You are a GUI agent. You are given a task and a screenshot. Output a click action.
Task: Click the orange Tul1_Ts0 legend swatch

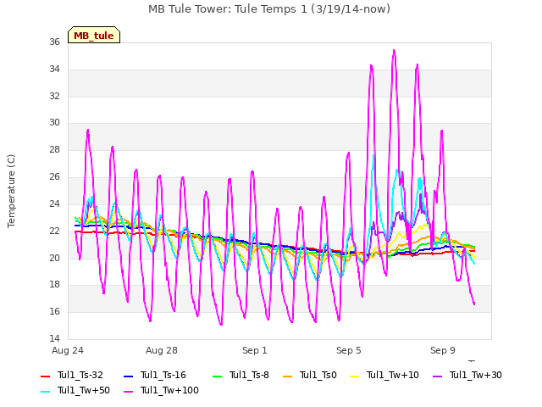(287, 376)
